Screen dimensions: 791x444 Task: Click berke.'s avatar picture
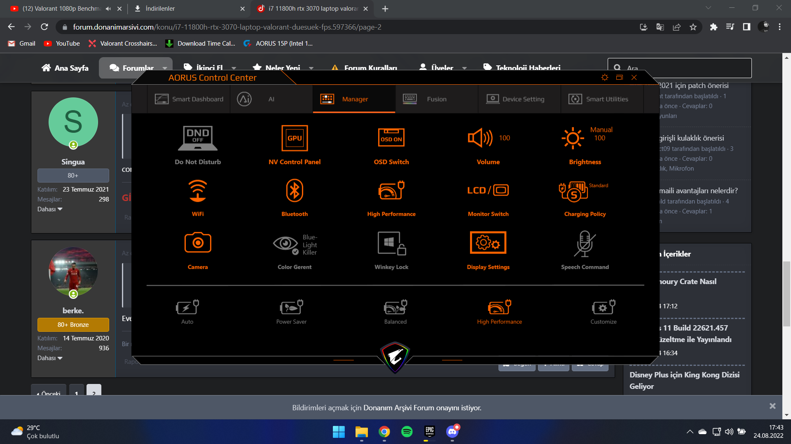[73, 271]
